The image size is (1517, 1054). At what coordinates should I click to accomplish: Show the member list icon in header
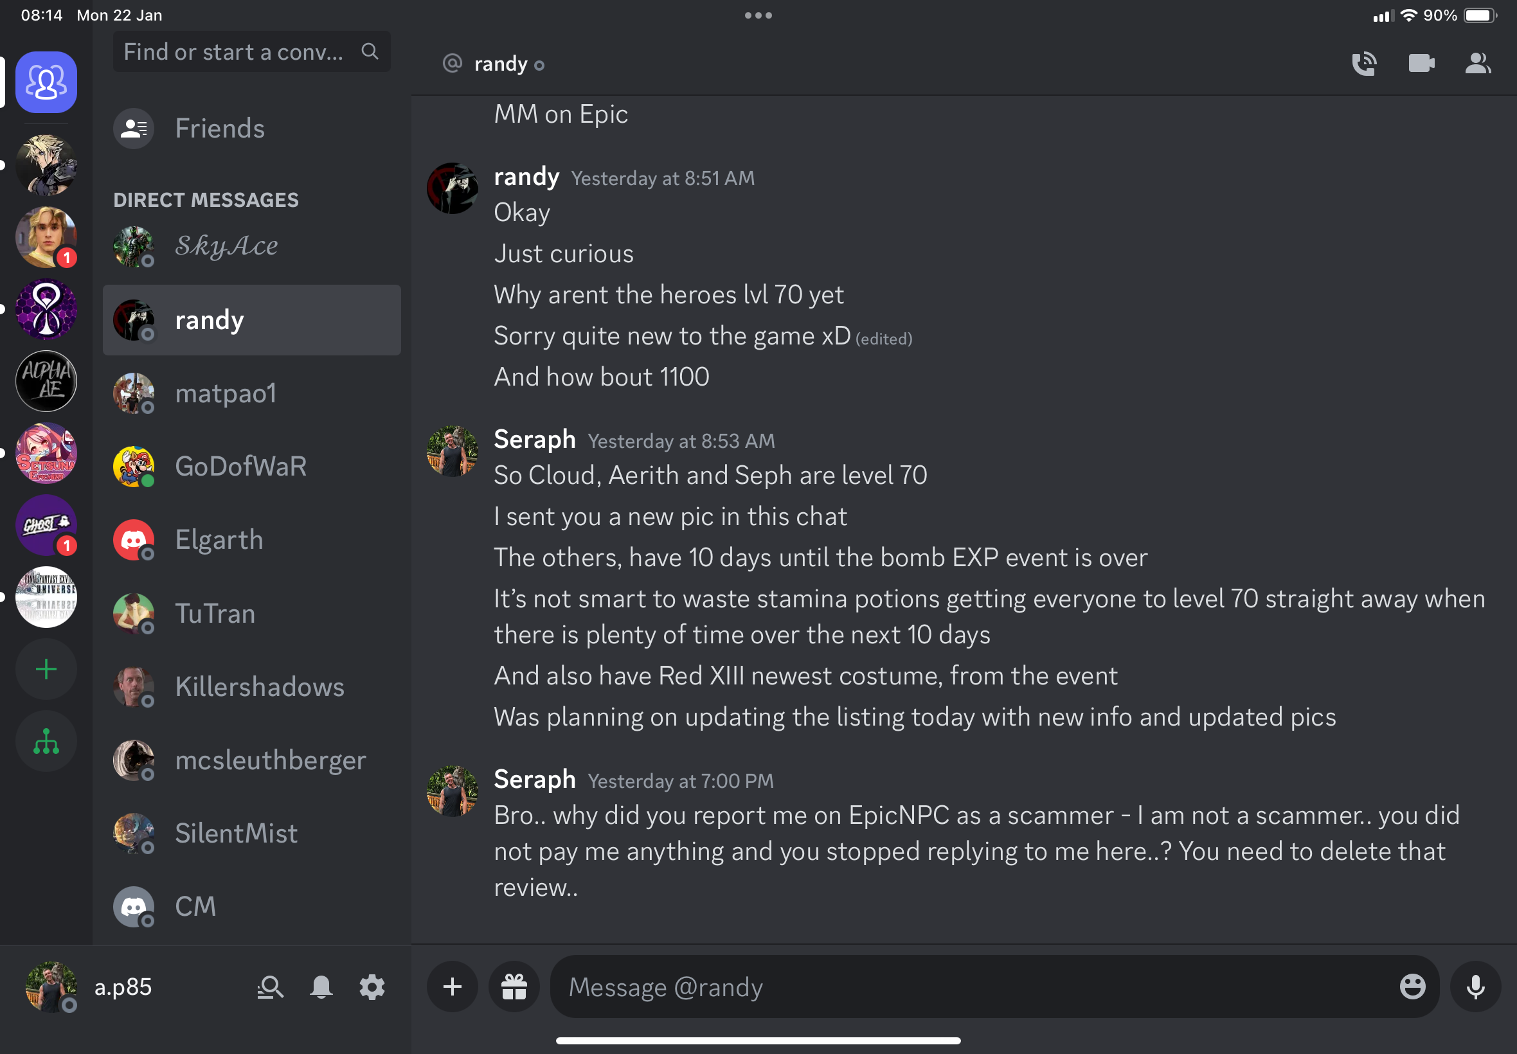point(1478,64)
